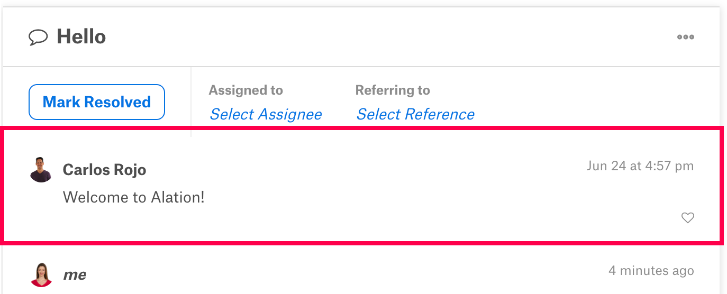This screenshot has height=294, width=727.
Task: Click the 'Hello' conversation title
Action: [x=81, y=37]
